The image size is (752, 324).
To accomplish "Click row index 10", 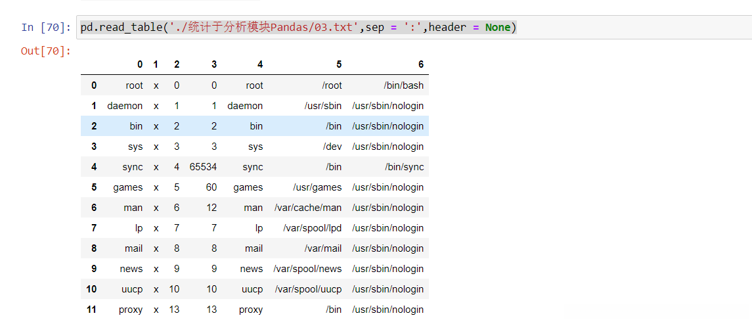I will click(91, 289).
